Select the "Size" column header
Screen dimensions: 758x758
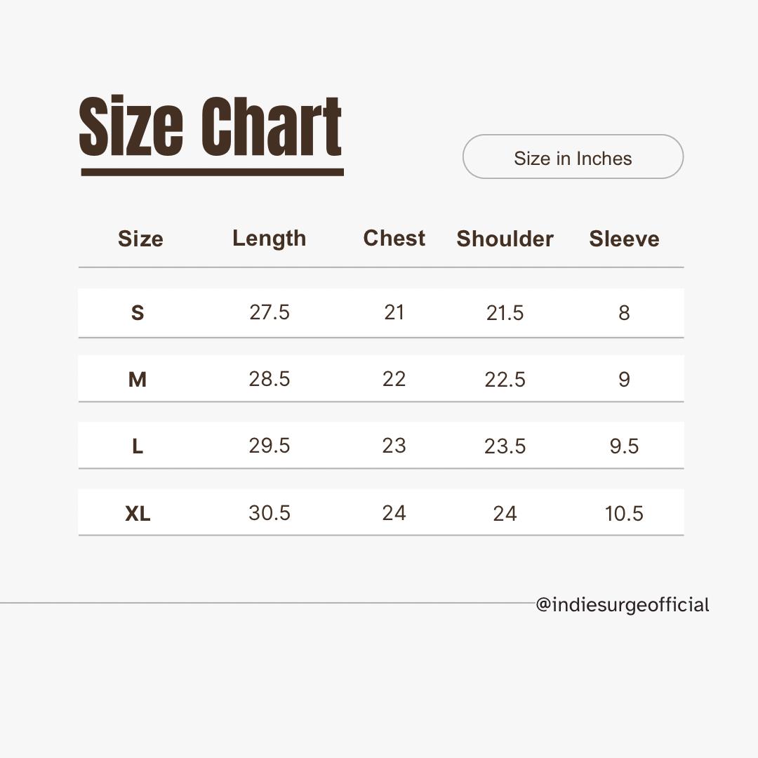pos(140,239)
